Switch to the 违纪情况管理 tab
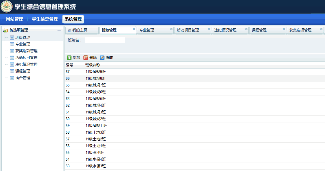 225,30
